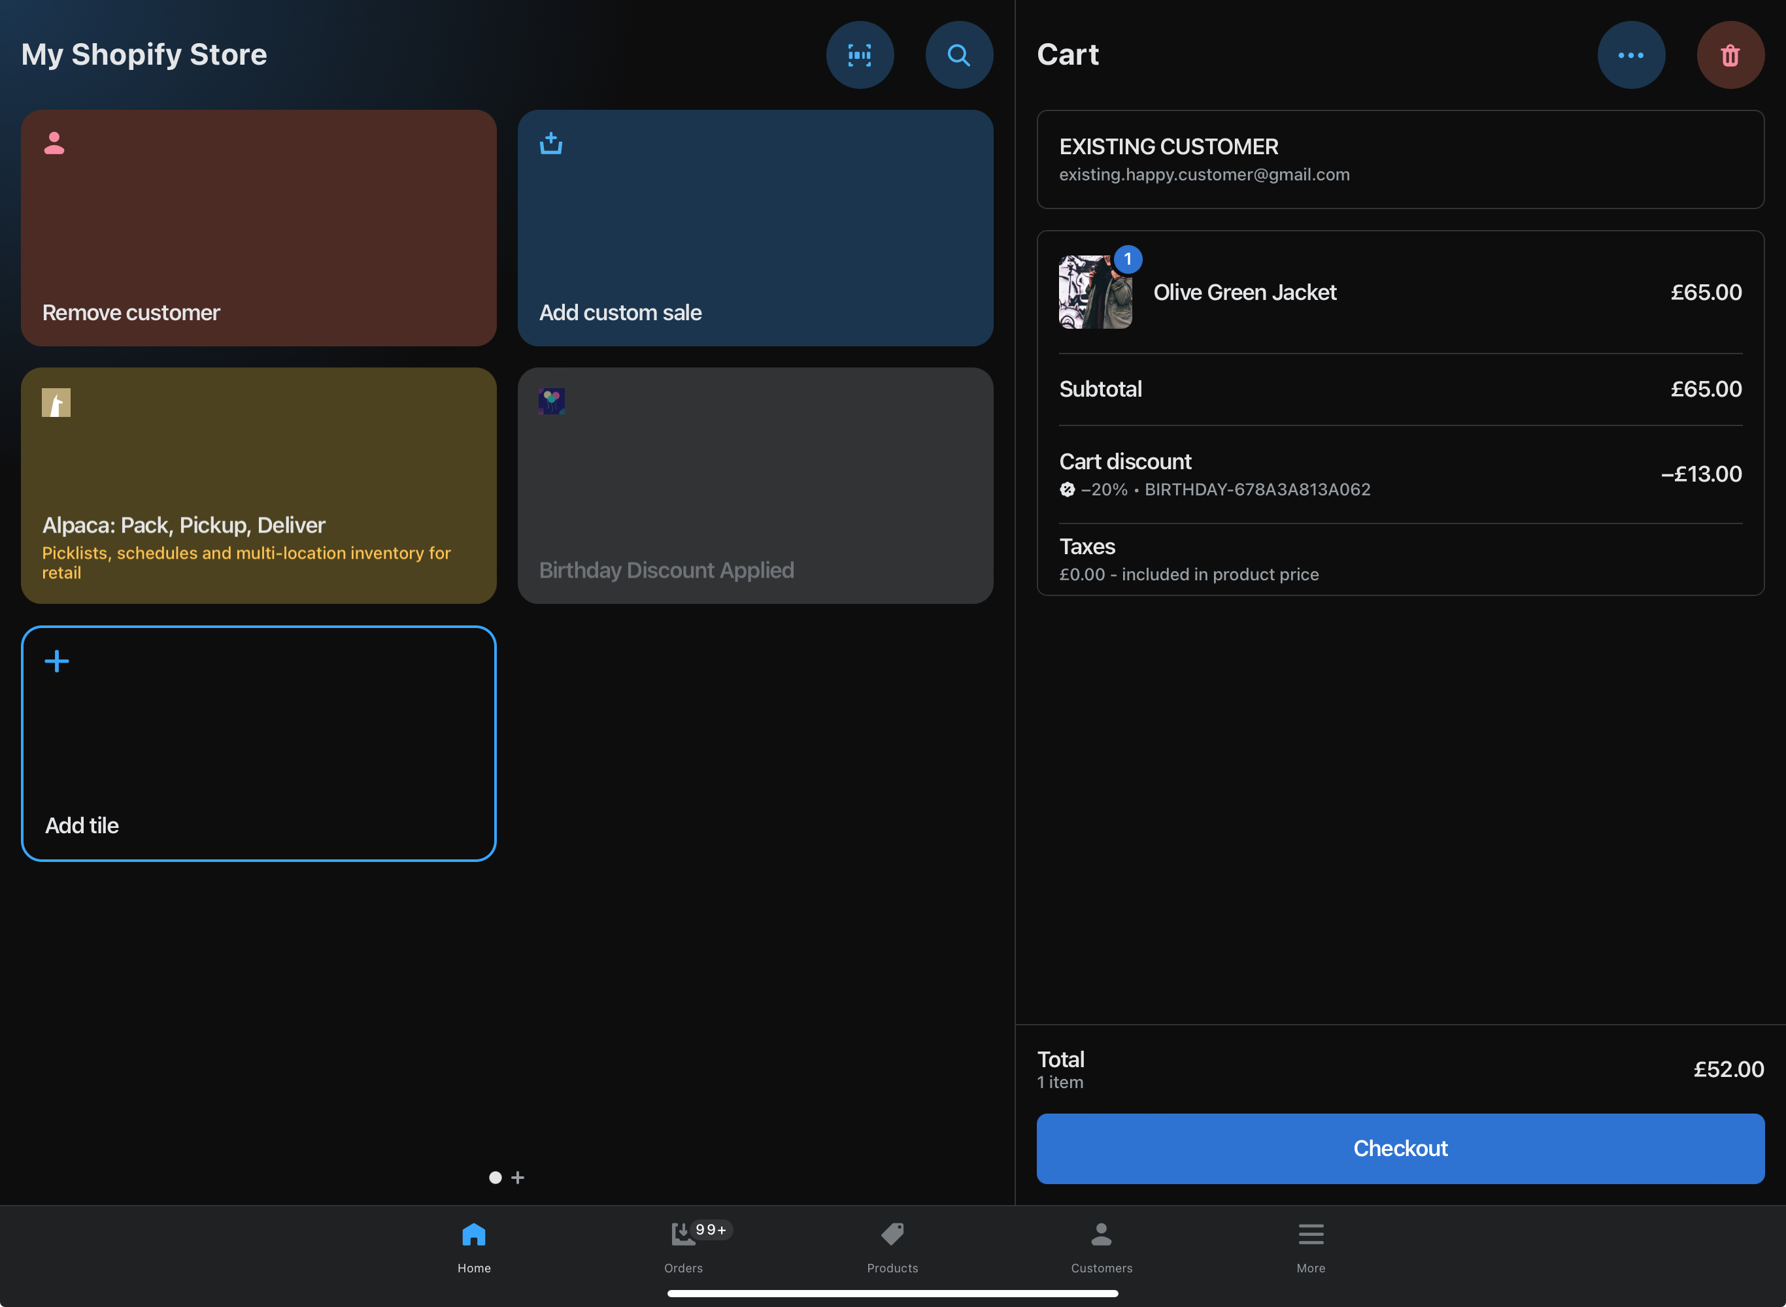Add new page with plus indicator
The width and height of the screenshot is (1786, 1307).
[x=518, y=1177]
